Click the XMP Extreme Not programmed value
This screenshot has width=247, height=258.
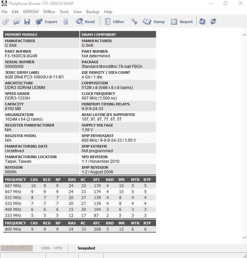(97, 151)
